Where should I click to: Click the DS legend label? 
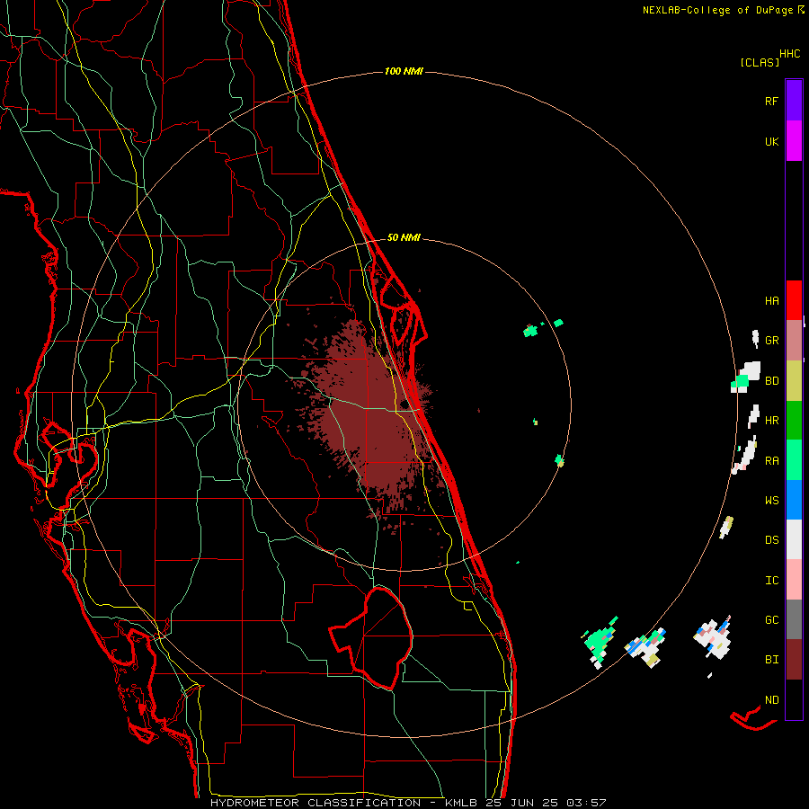click(x=771, y=540)
